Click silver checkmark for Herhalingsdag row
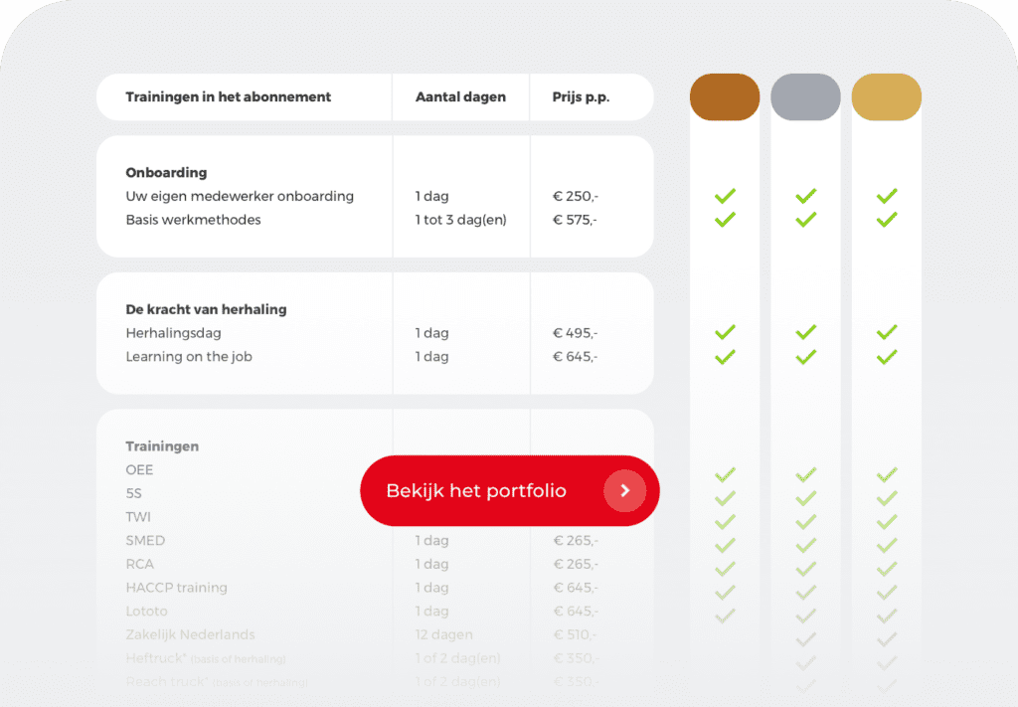This screenshot has height=707, width=1018. [x=805, y=332]
